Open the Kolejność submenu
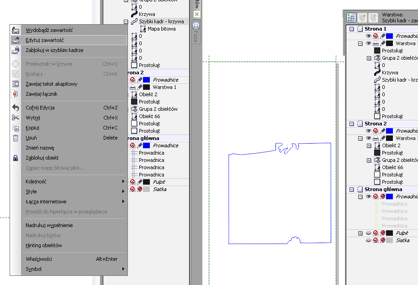This screenshot has width=418, height=285. [36, 181]
